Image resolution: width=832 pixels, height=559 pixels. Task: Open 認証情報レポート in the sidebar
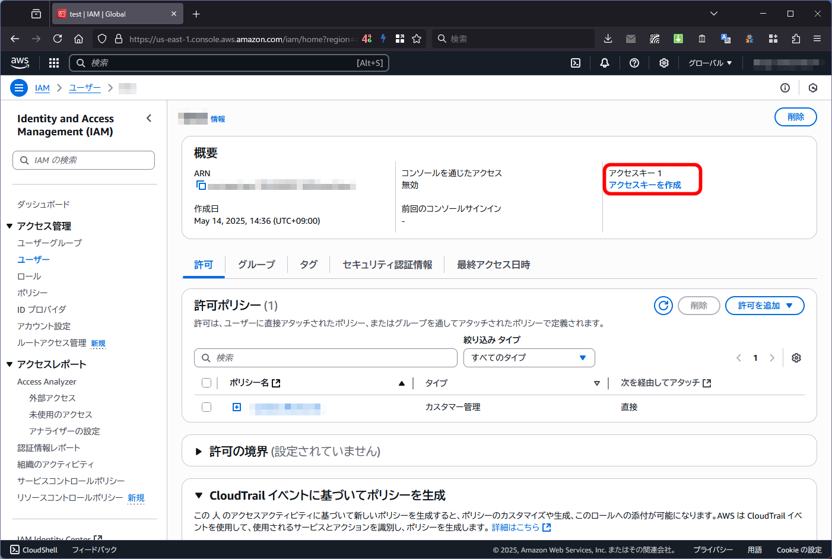click(49, 447)
